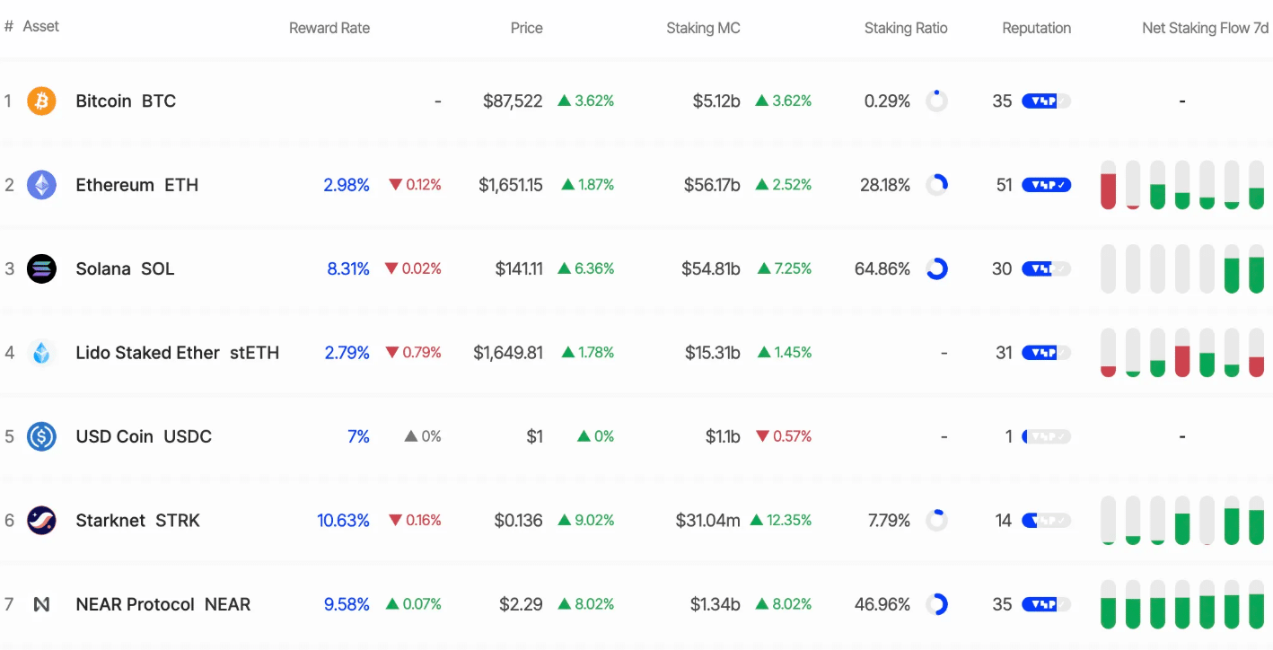
Task: Open the Solana SOL asset page
Action: 125,268
